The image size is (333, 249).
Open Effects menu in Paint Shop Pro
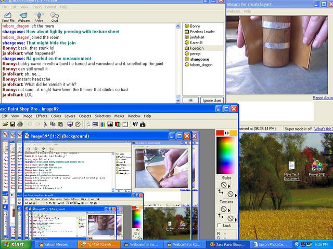pyautogui.click(x=42, y=116)
